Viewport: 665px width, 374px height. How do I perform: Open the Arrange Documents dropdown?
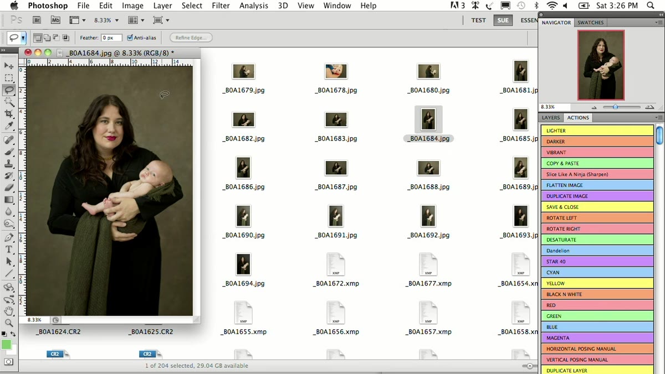pyautogui.click(x=136, y=20)
